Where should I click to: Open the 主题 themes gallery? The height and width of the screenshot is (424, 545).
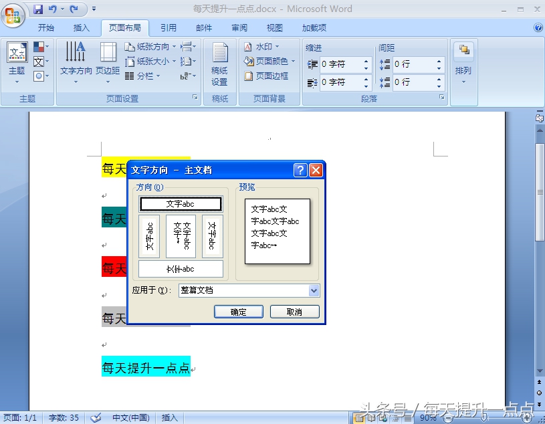[17, 63]
